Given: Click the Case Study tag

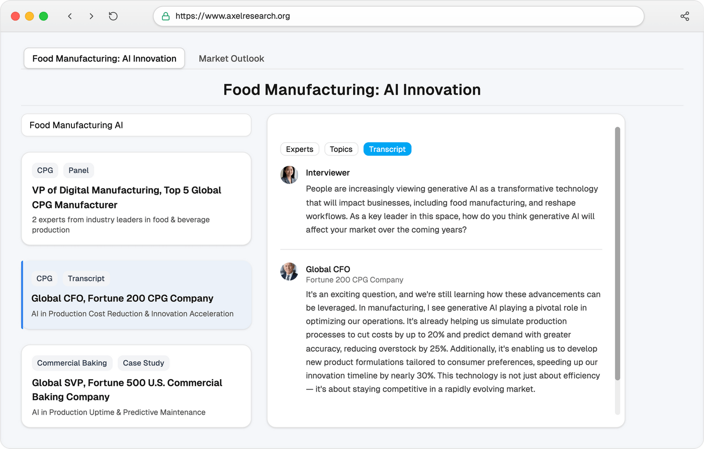Looking at the screenshot, I should pyautogui.click(x=143, y=363).
